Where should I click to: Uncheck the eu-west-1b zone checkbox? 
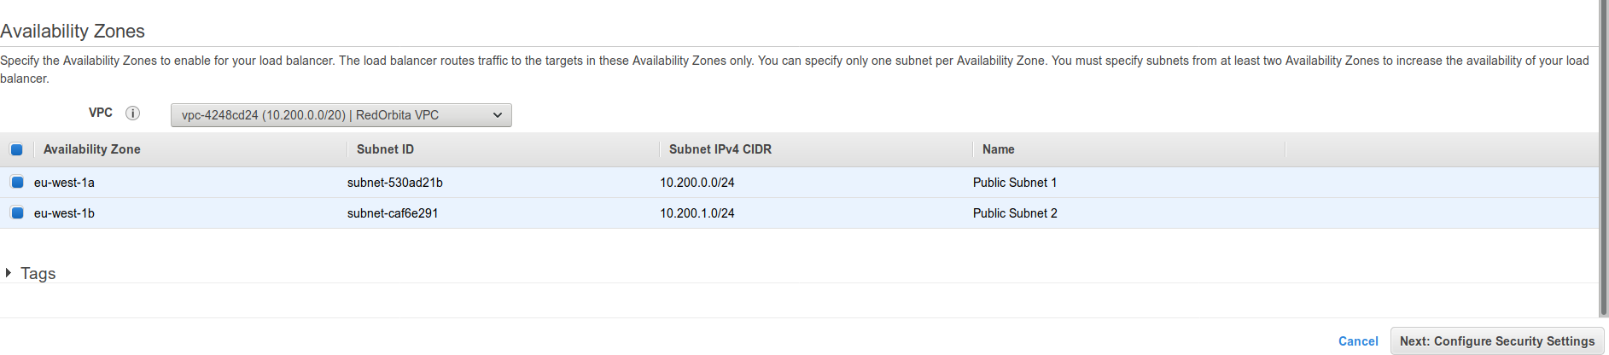[17, 212]
